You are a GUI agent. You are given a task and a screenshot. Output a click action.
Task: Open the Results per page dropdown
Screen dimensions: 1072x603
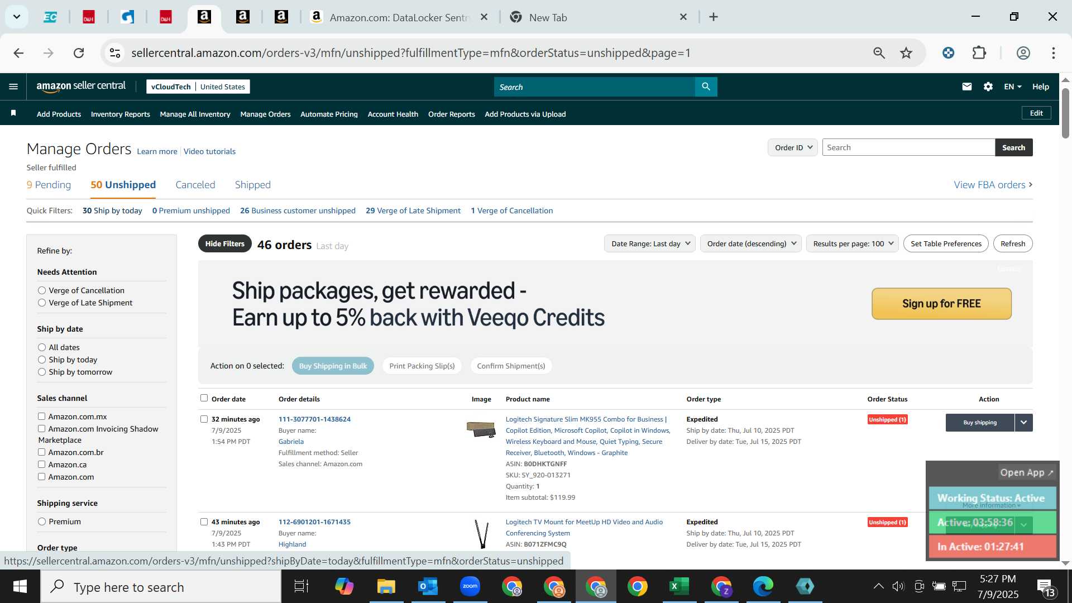(853, 243)
